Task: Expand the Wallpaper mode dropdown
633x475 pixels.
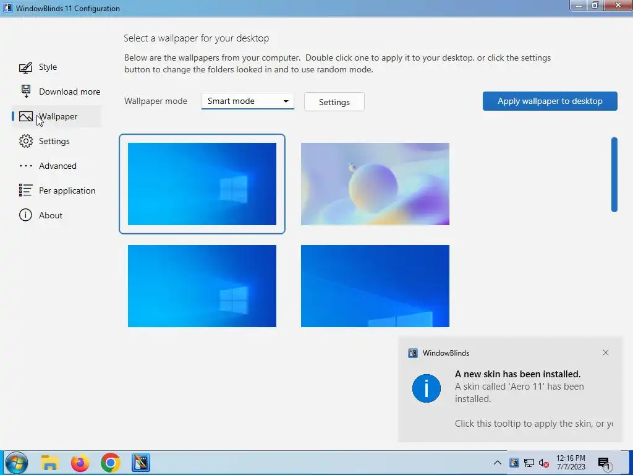Action: [x=248, y=101]
